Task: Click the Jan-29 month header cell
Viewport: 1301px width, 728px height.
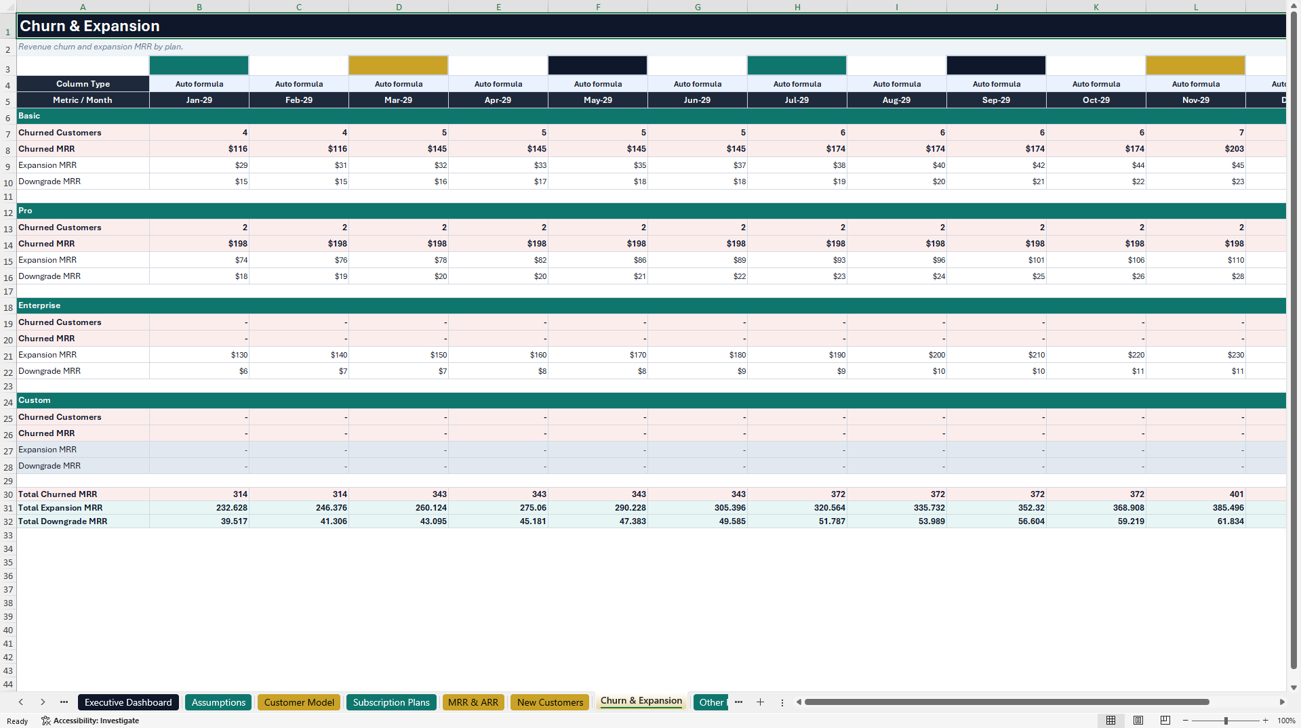Action: (x=199, y=100)
